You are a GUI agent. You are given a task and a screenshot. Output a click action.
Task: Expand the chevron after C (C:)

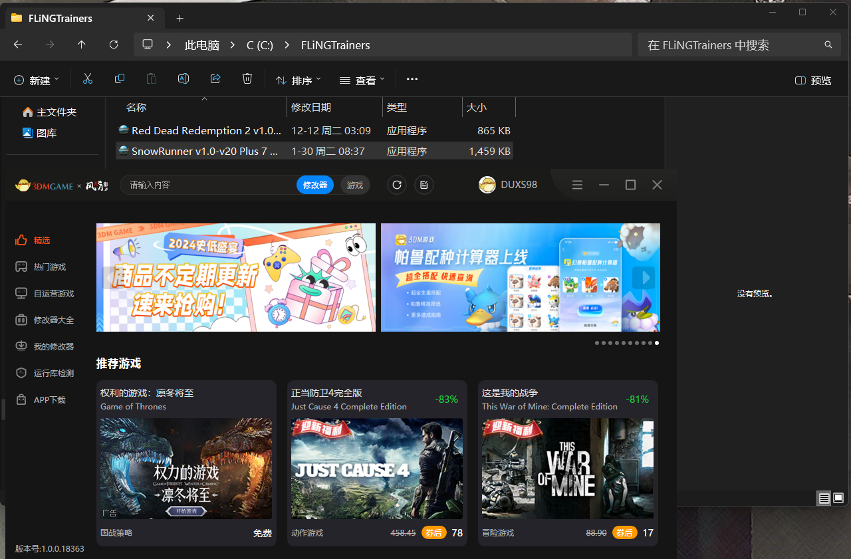[x=287, y=45]
